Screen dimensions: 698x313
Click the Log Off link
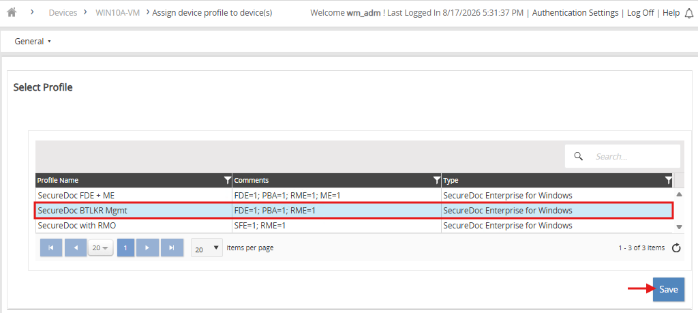point(641,12)
